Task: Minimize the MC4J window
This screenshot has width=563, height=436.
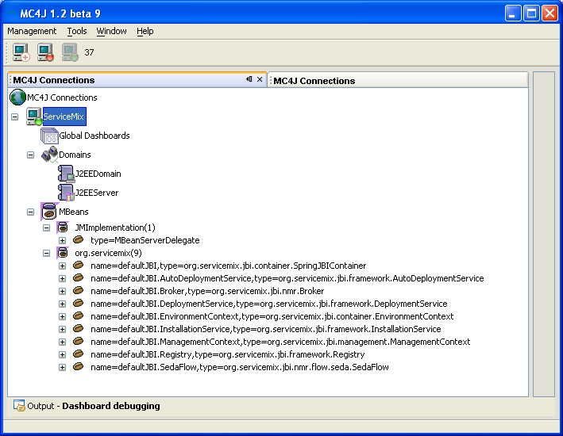Action: [x=513, y=13]
